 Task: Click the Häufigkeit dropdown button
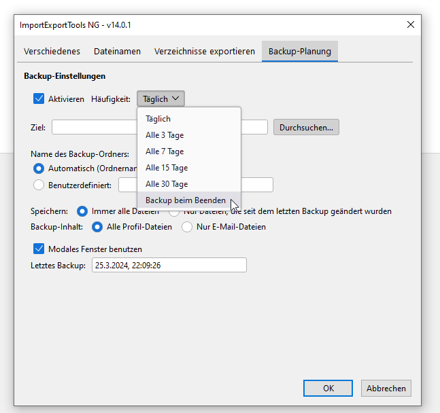[160, 98]
